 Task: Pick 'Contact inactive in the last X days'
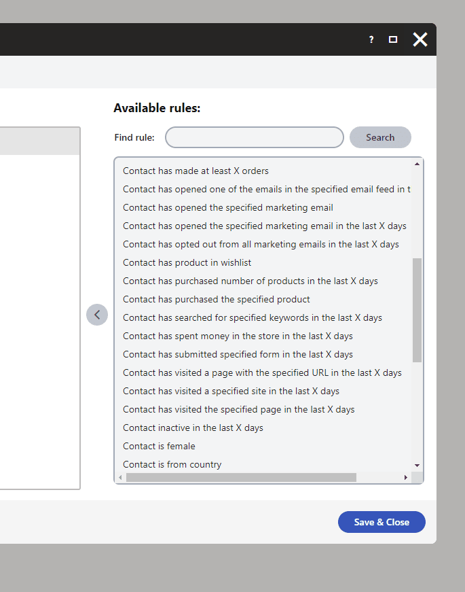tap(193, 428)
